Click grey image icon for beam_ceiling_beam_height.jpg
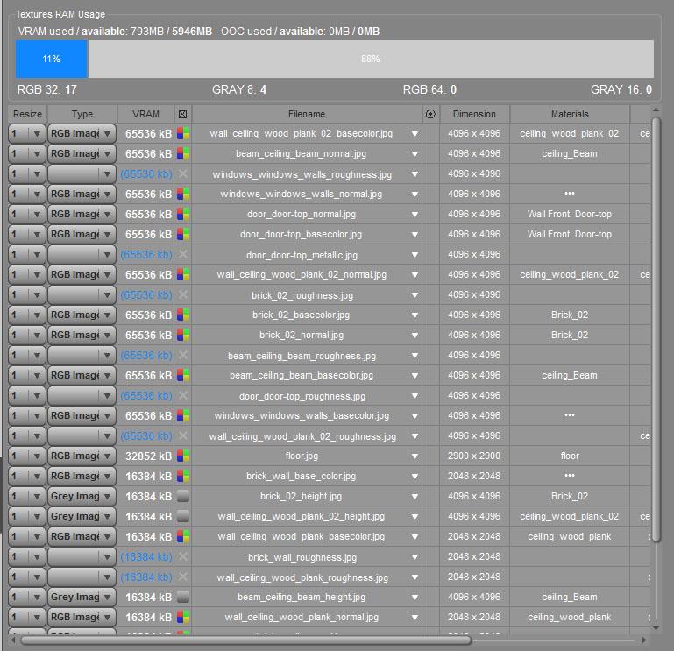The width and height of the screenshot is (674, 651). coord(183,597)
